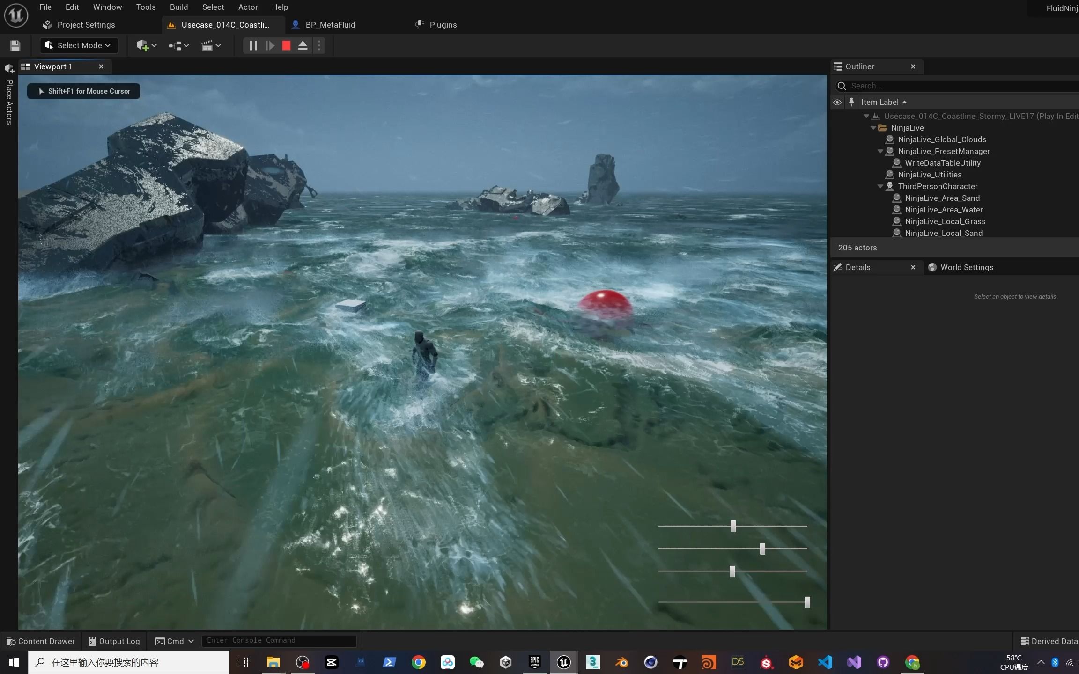Image resolution: width=1079 pixels, height=674 pixels.
Task: Click the Snap to Grid toolbar icon
Action: coord(178,45)
